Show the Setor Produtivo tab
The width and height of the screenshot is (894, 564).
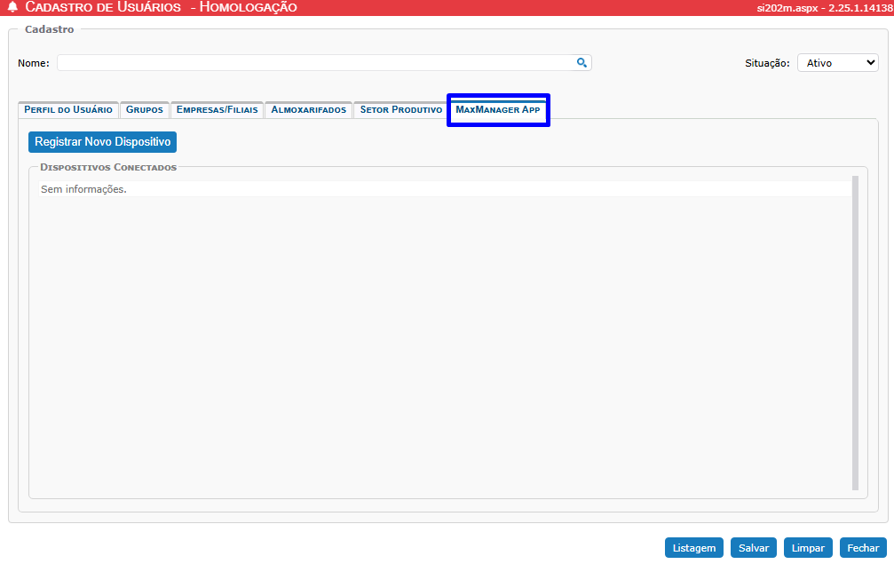[400, 110]
